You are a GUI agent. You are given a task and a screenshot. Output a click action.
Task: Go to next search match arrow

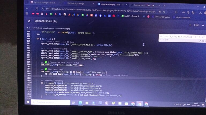[199, 37]
